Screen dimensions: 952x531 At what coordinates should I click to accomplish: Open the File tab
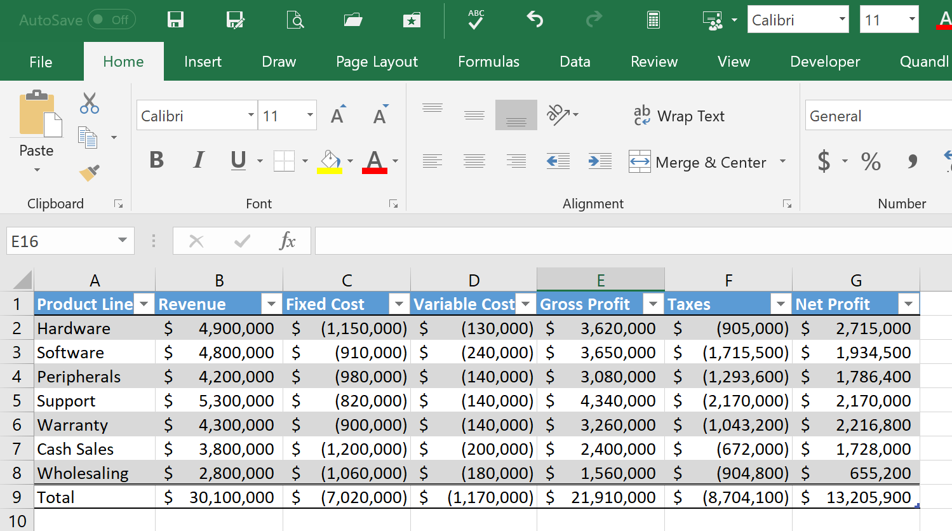[41, 62]
